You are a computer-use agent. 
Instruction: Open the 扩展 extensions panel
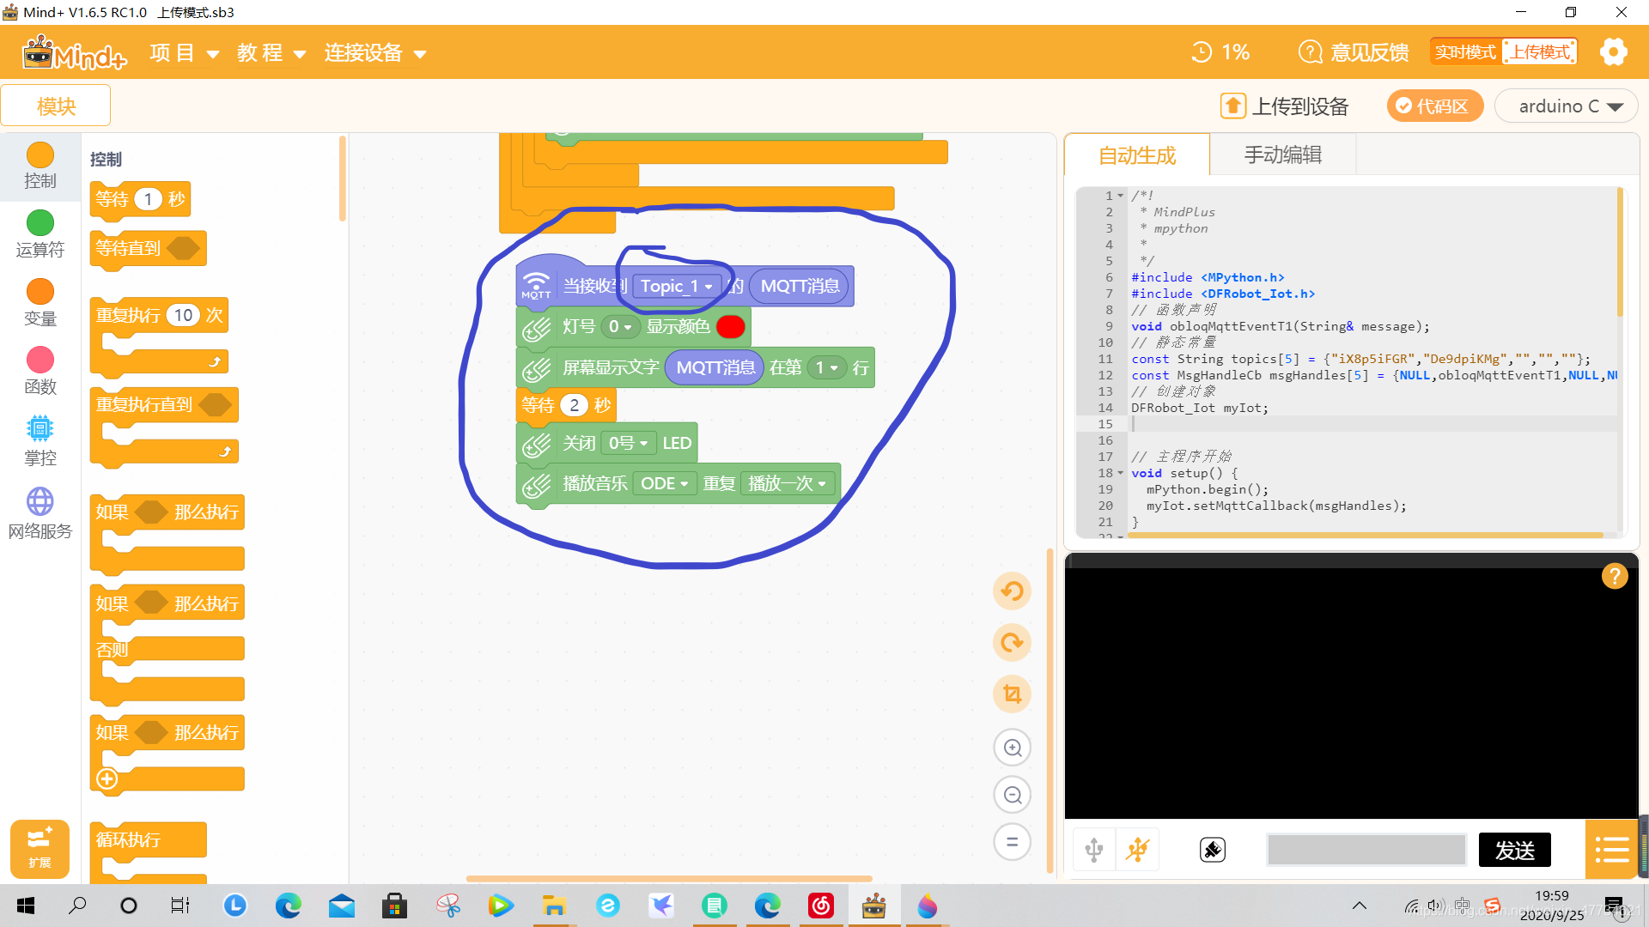click(x=40, y=848)
